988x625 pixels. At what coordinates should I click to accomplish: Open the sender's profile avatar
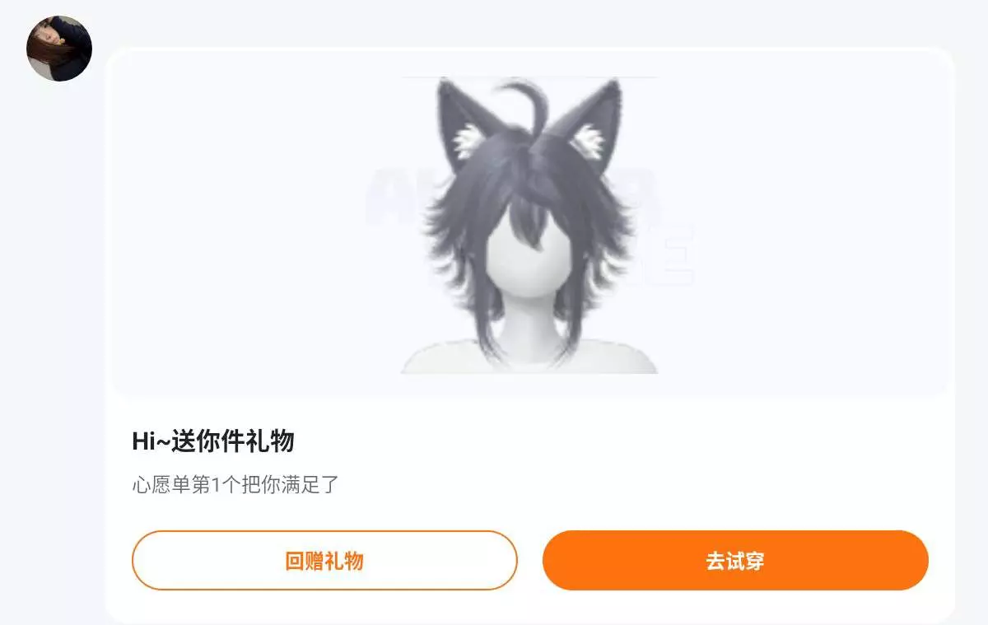[x=59, y=49]
